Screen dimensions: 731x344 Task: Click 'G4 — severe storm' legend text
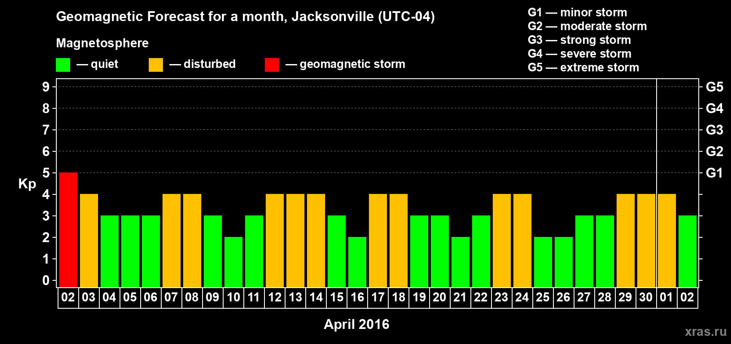[580, 54]
